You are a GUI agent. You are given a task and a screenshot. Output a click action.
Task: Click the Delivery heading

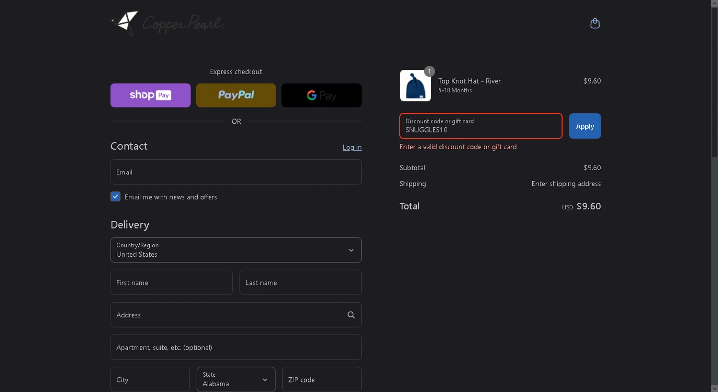(130, 225)
